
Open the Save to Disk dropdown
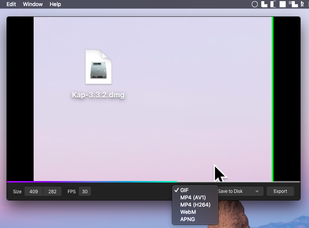pyautogui.click(x=239, y=191)
